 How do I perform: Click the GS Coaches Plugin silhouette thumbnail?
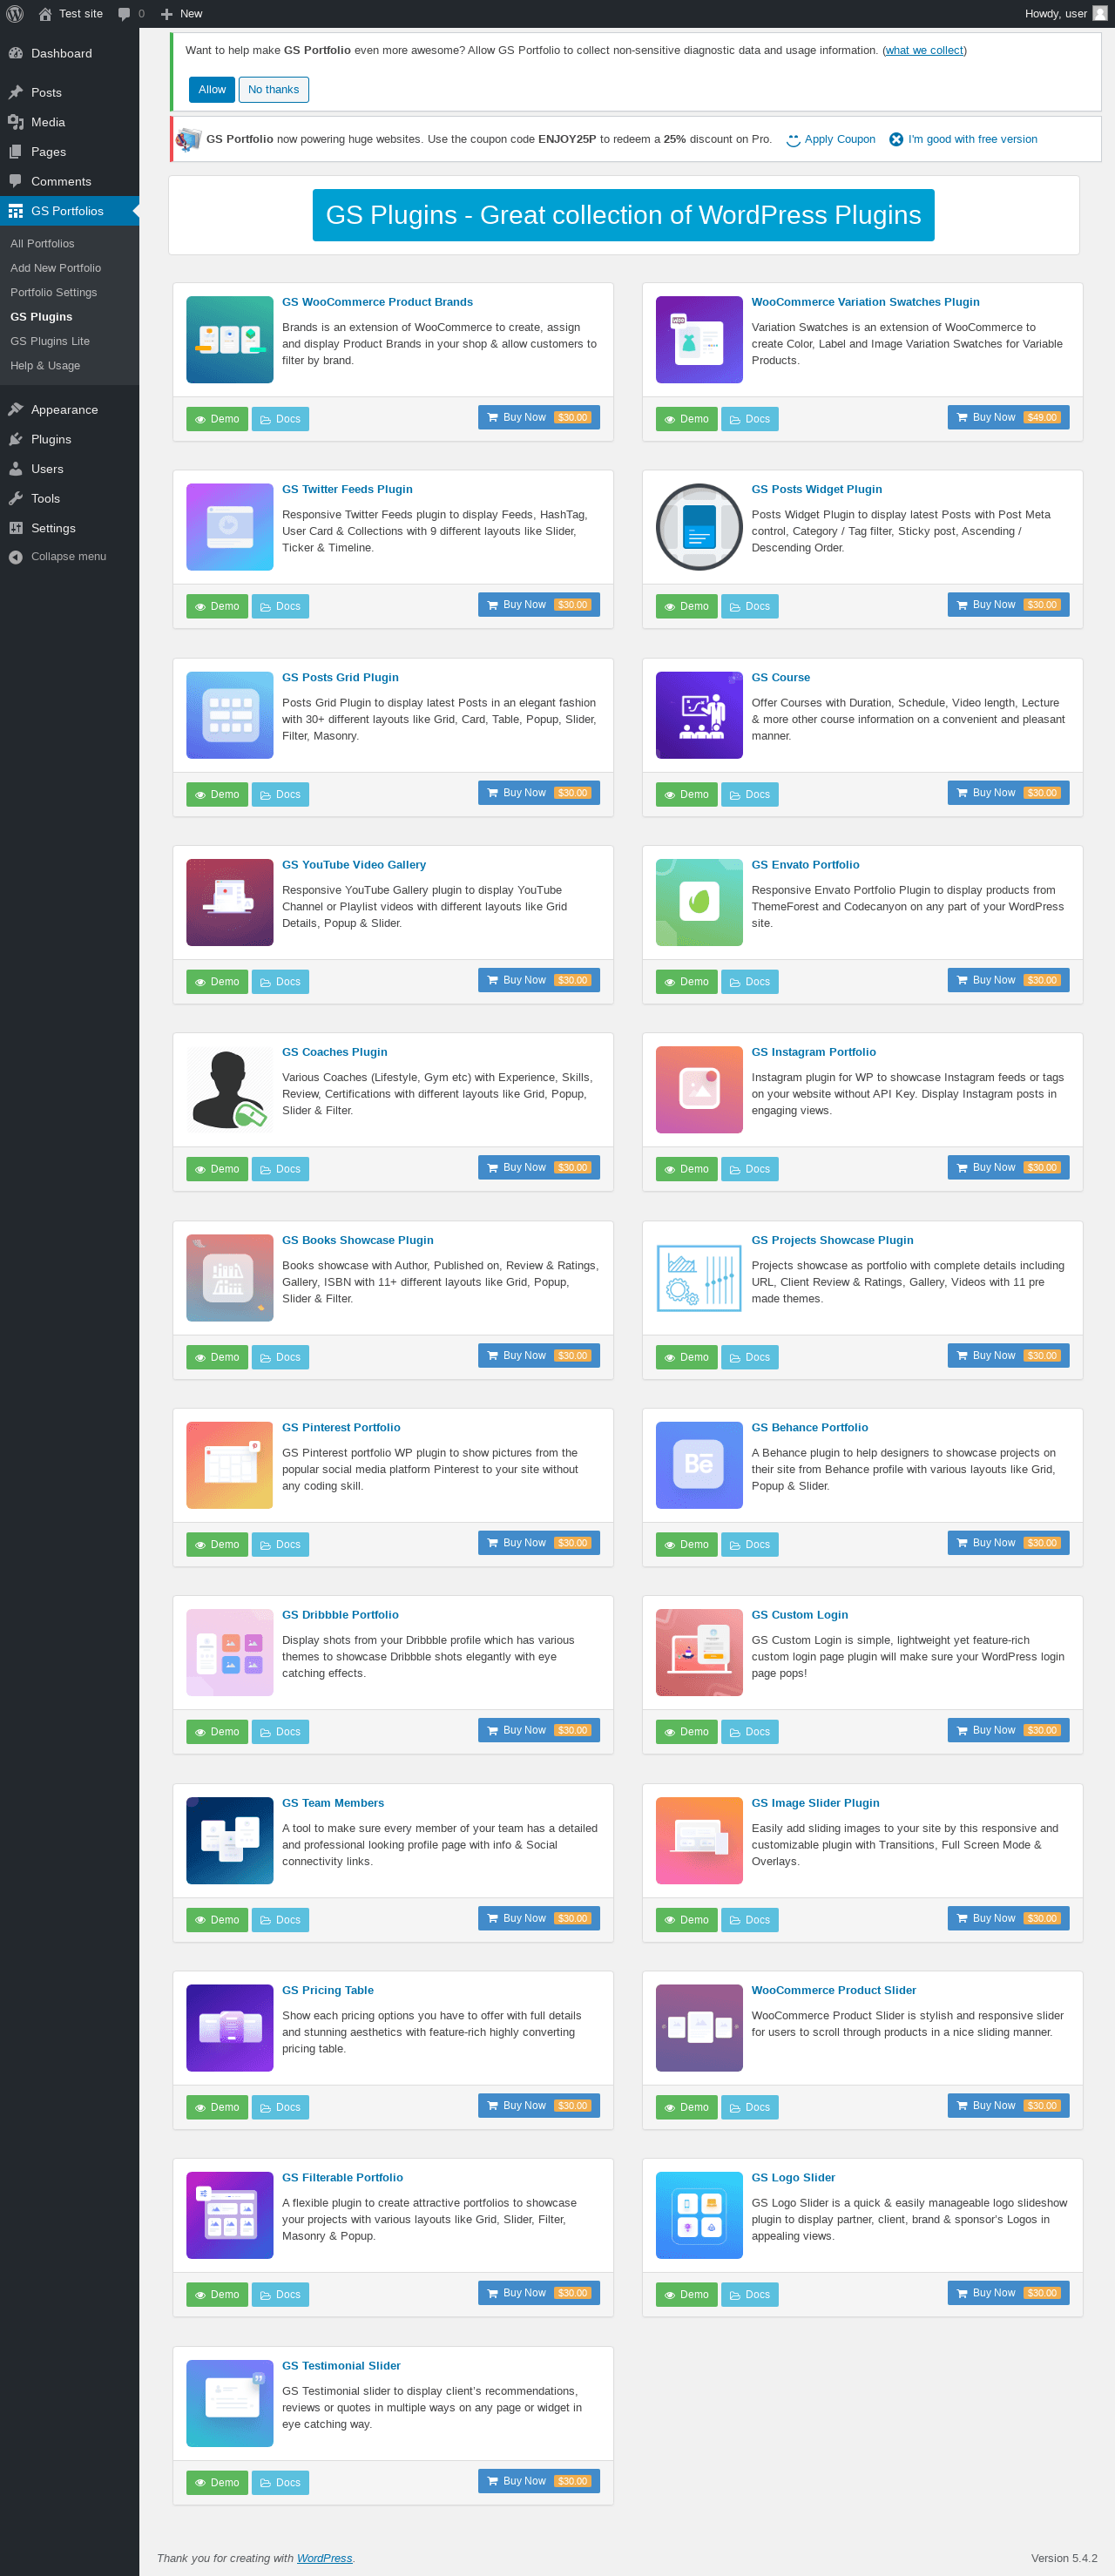pos(230,1089)
